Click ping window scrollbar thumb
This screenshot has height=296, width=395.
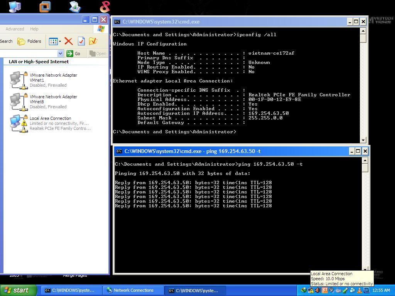[365, 168]
